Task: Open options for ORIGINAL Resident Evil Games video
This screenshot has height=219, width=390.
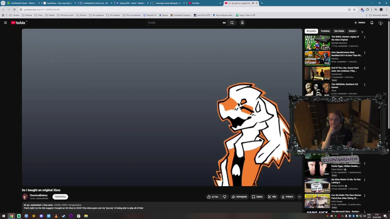Action: pos(365,85)
